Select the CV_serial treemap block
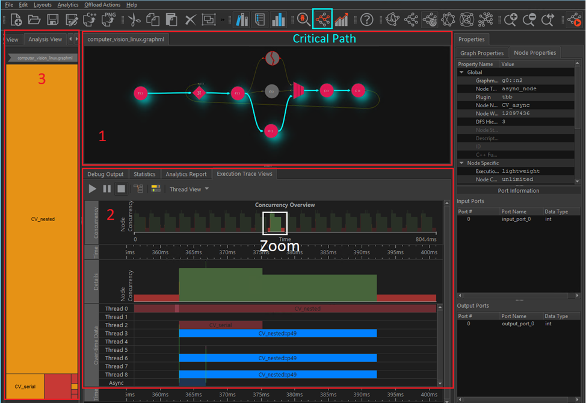The image size is (586, 403). [25, 386]
